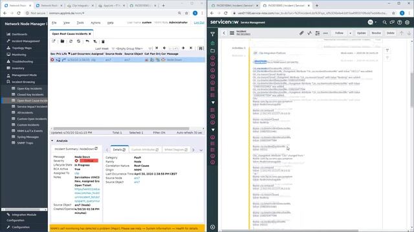The height and width of the screenshot is (232, 414).
Task: Click the ServiceNow play icon at sidebar bottom
Action: tap(213, 227)
